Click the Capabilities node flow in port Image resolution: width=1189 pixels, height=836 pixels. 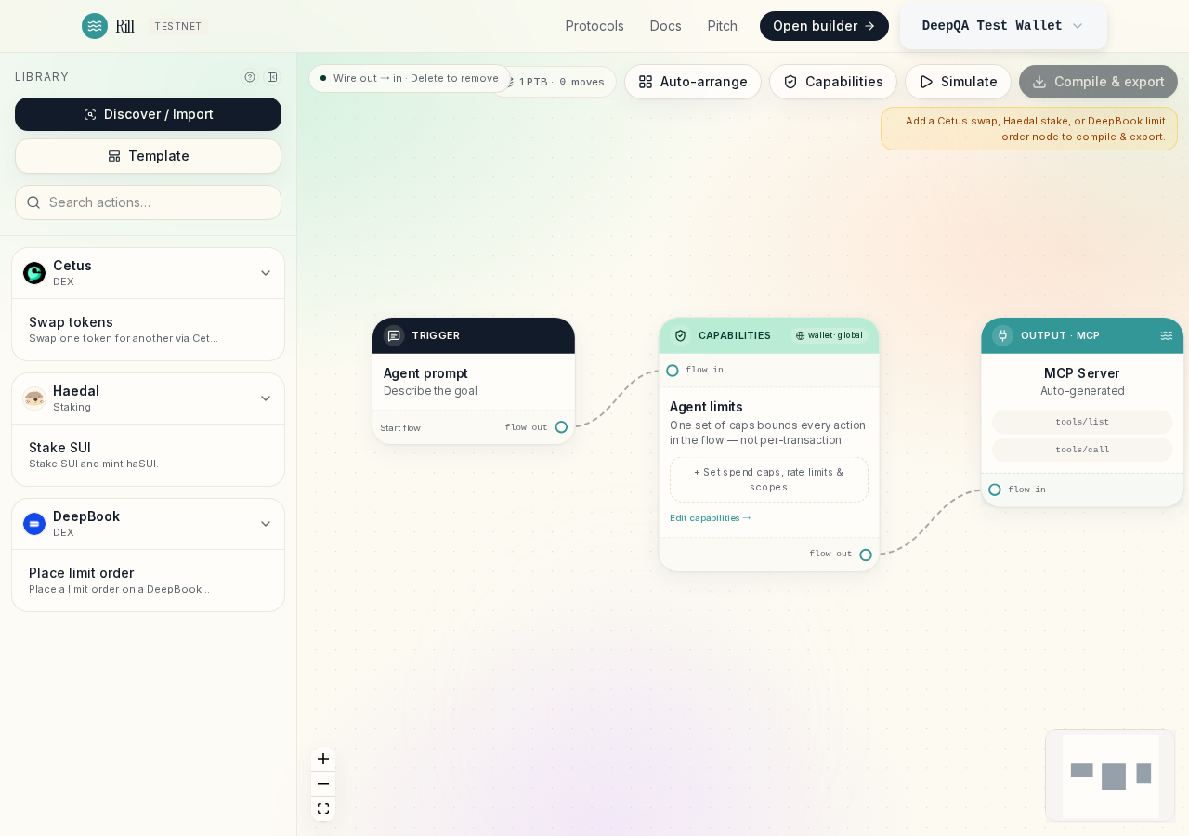[x=673, y=371]
